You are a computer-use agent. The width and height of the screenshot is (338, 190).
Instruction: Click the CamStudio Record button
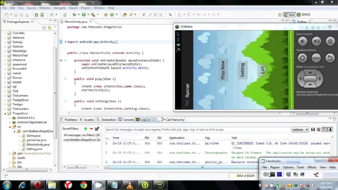click(266, 174)
